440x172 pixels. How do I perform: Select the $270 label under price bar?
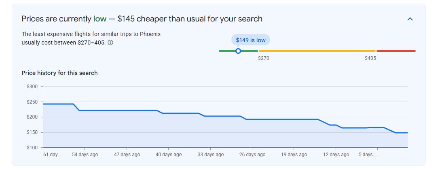click(264, 58)
